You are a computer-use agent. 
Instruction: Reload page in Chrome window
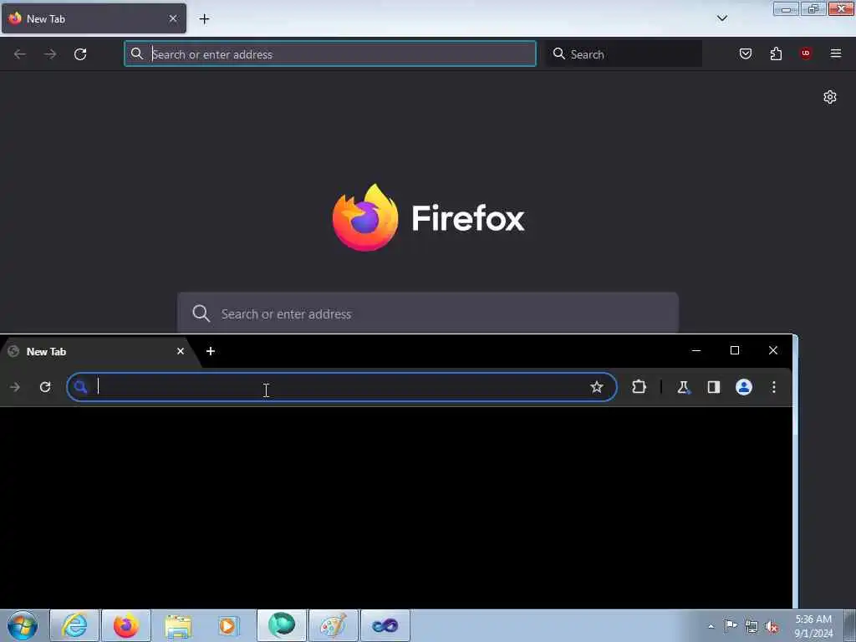click(x=45, y=387)
